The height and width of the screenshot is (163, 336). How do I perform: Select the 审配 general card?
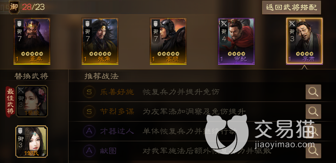point(236,41)
